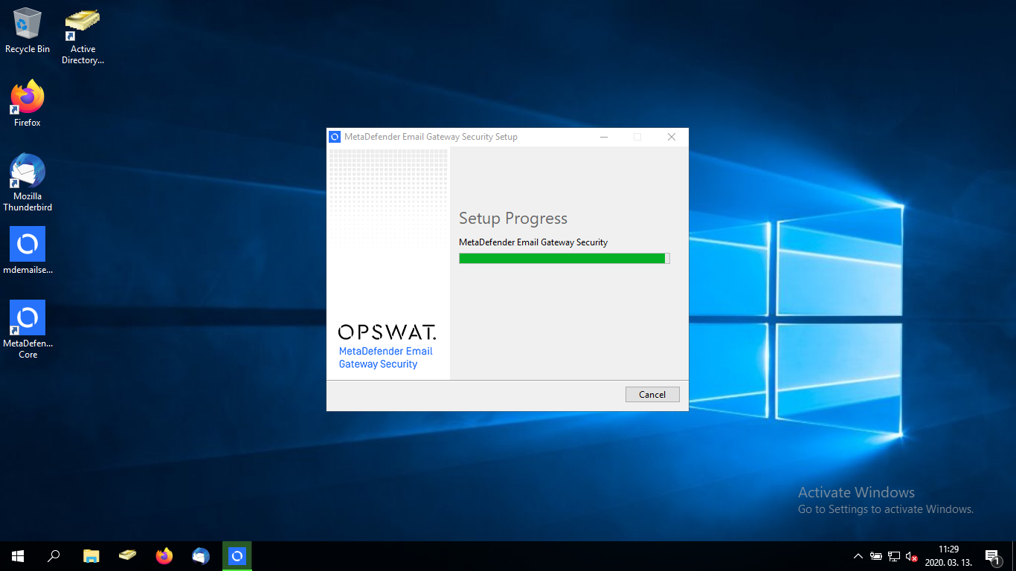
Task: Select the MetaDefender Core desktop shortcut
Action: pyautogui.click(x=28, y=319)
